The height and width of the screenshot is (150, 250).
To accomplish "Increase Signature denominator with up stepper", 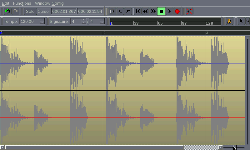I will pos(102,20).
